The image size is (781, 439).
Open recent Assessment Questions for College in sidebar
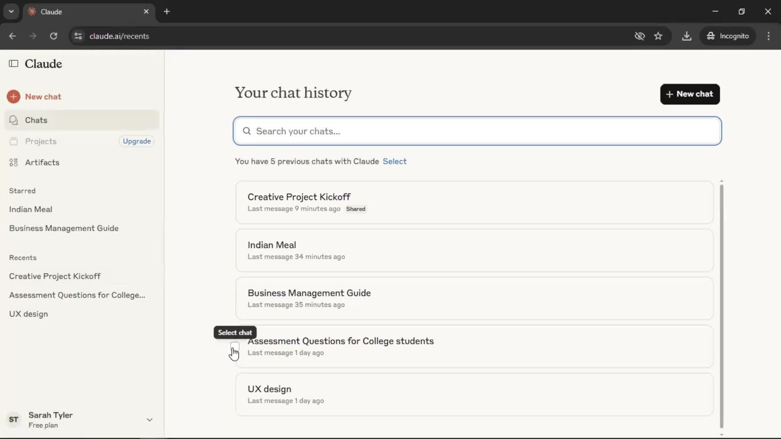77,295
